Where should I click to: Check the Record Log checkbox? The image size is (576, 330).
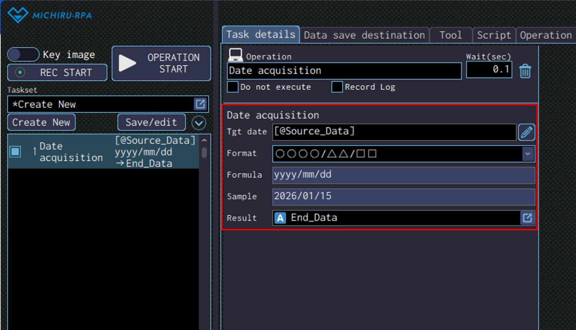(337, 87)
